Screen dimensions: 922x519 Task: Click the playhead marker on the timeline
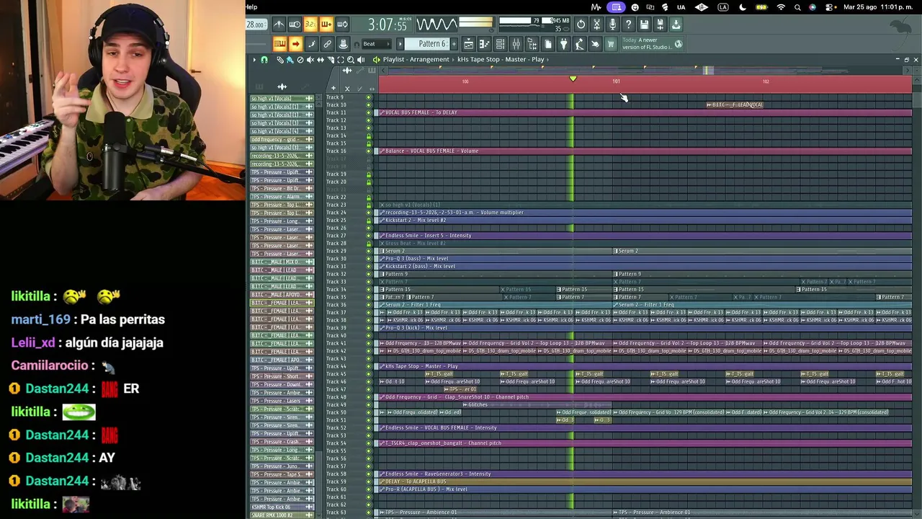pyautogui.click(x=573, y=79)
